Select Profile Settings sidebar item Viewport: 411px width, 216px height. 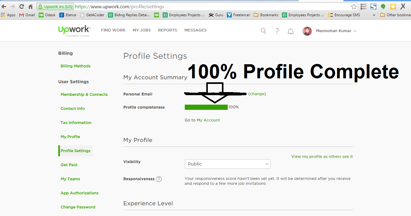pyautogui.click(x=76, y=151)
